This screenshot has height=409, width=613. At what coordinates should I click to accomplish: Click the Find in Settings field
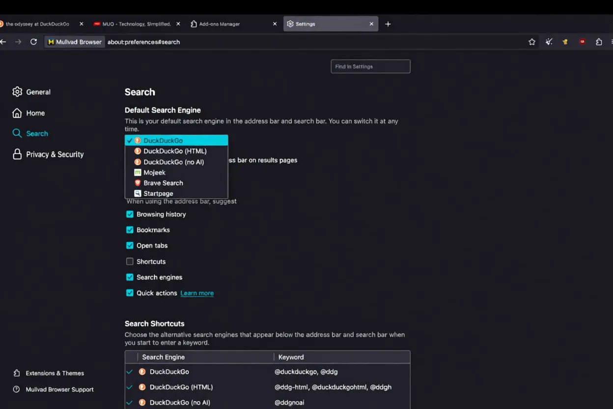tap(370, 66)
